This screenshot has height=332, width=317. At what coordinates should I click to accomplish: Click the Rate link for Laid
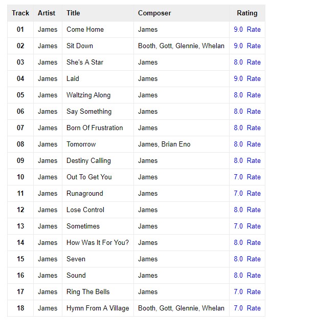tap(254, 78)
